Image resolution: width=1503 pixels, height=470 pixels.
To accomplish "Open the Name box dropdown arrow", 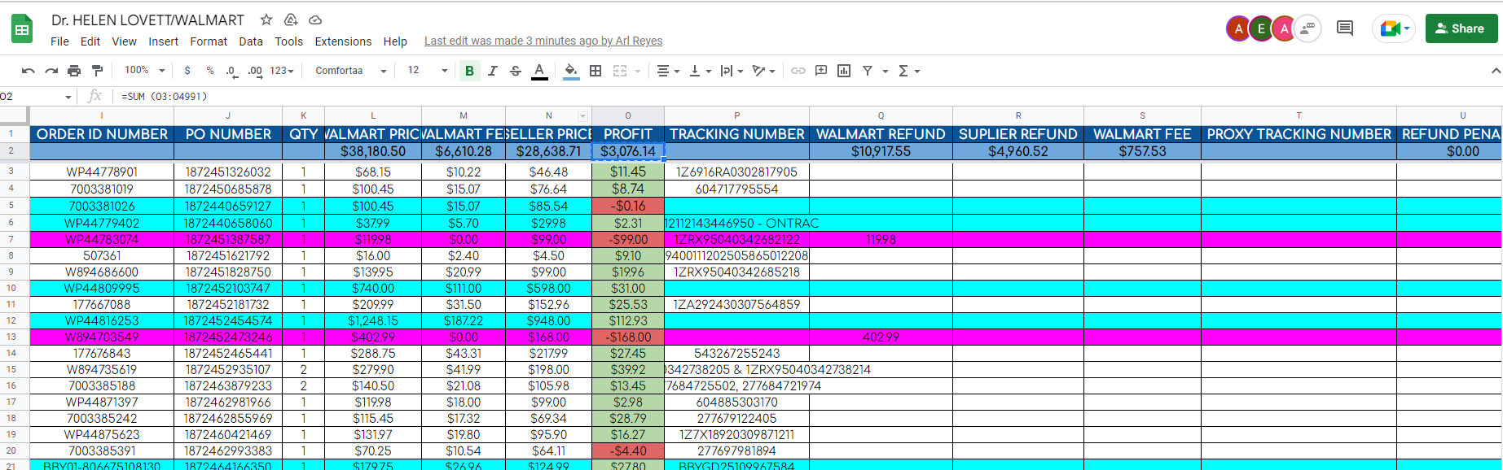I will tap(68, 97).
